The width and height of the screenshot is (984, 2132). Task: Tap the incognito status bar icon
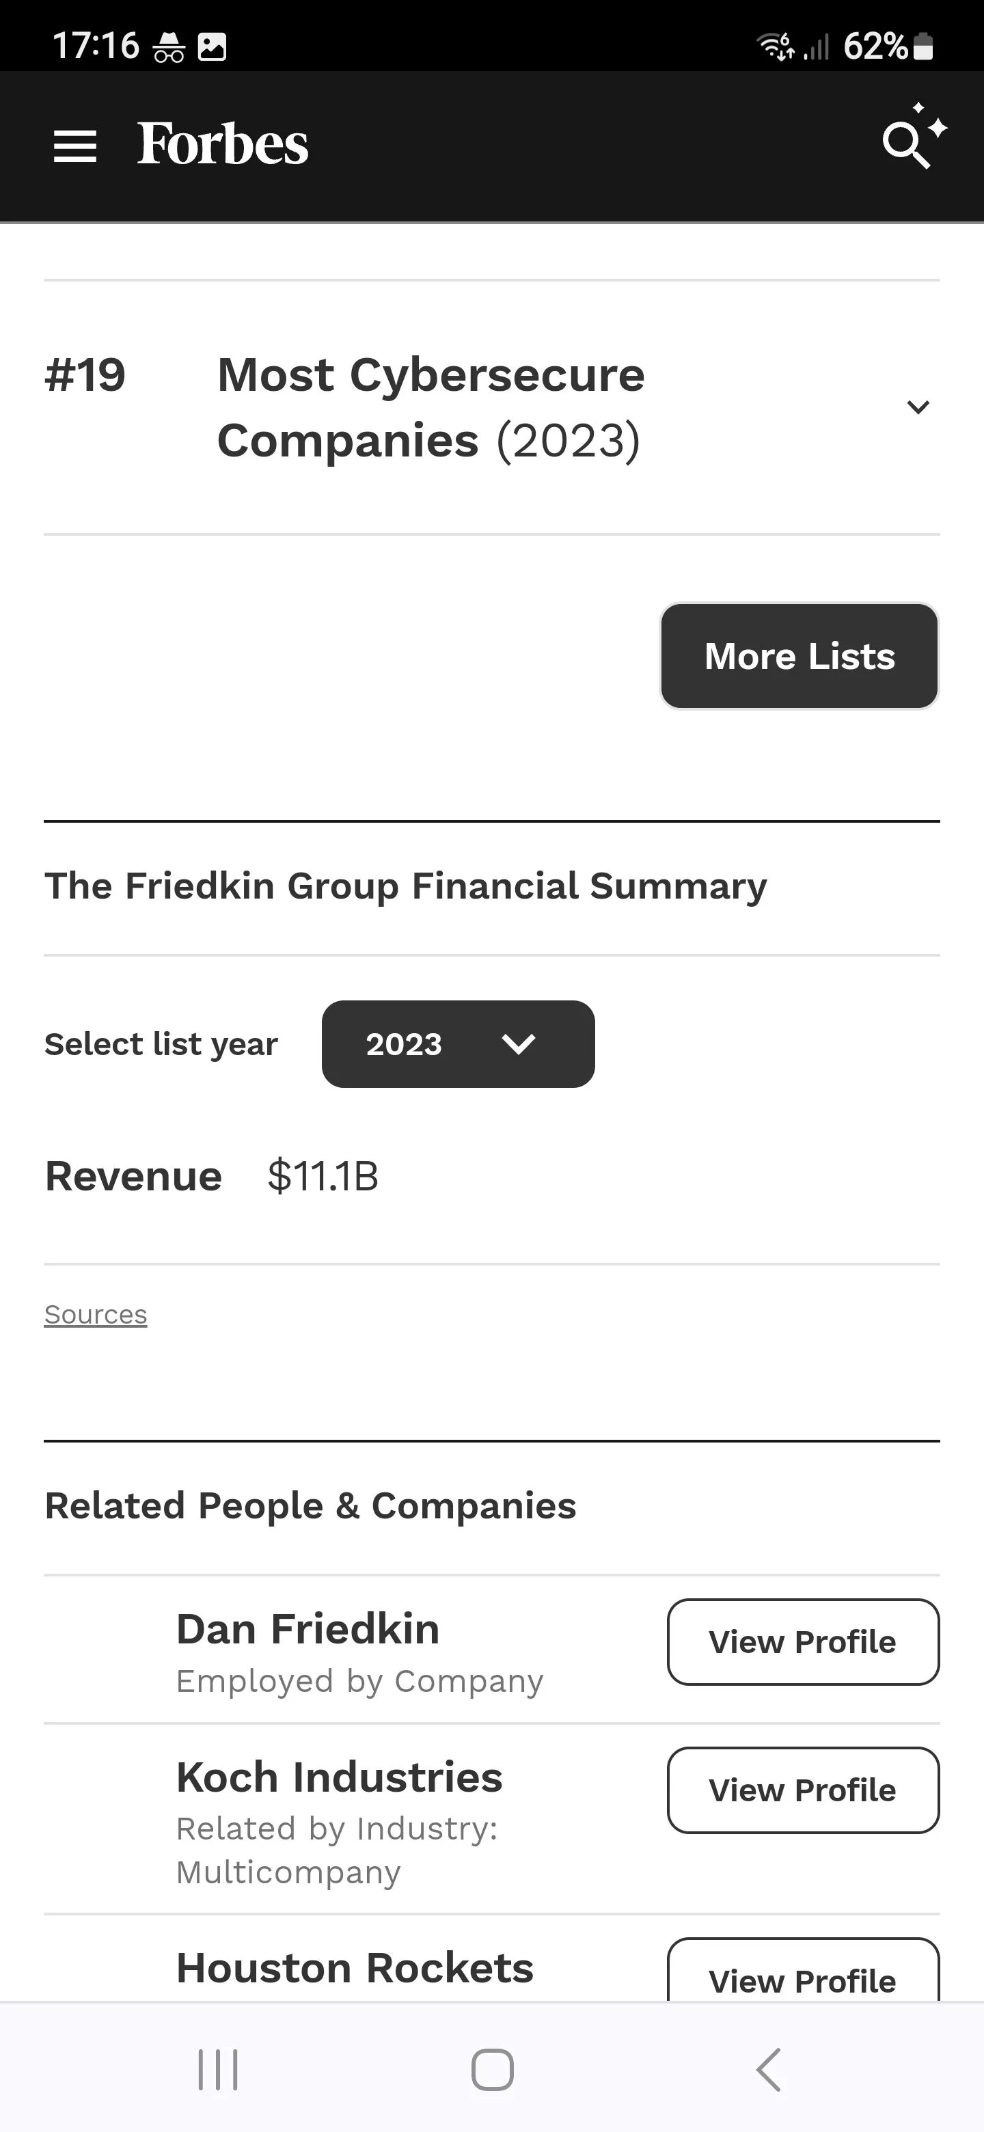point(169,47)
